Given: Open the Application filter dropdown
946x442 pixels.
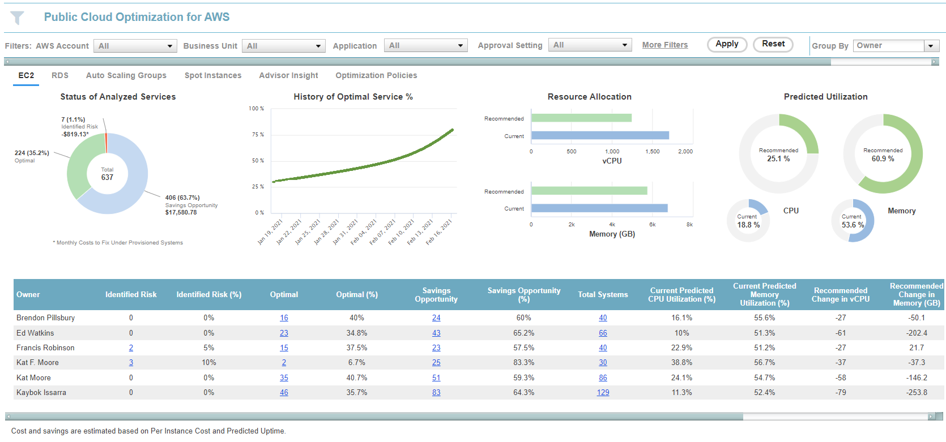Looking at the screenshot, I should click(x=425, y=45).
